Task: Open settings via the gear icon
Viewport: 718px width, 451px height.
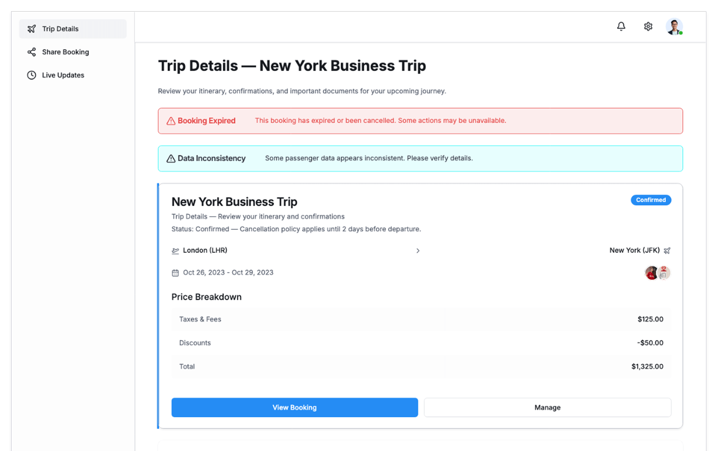Action: click(648, 26)
